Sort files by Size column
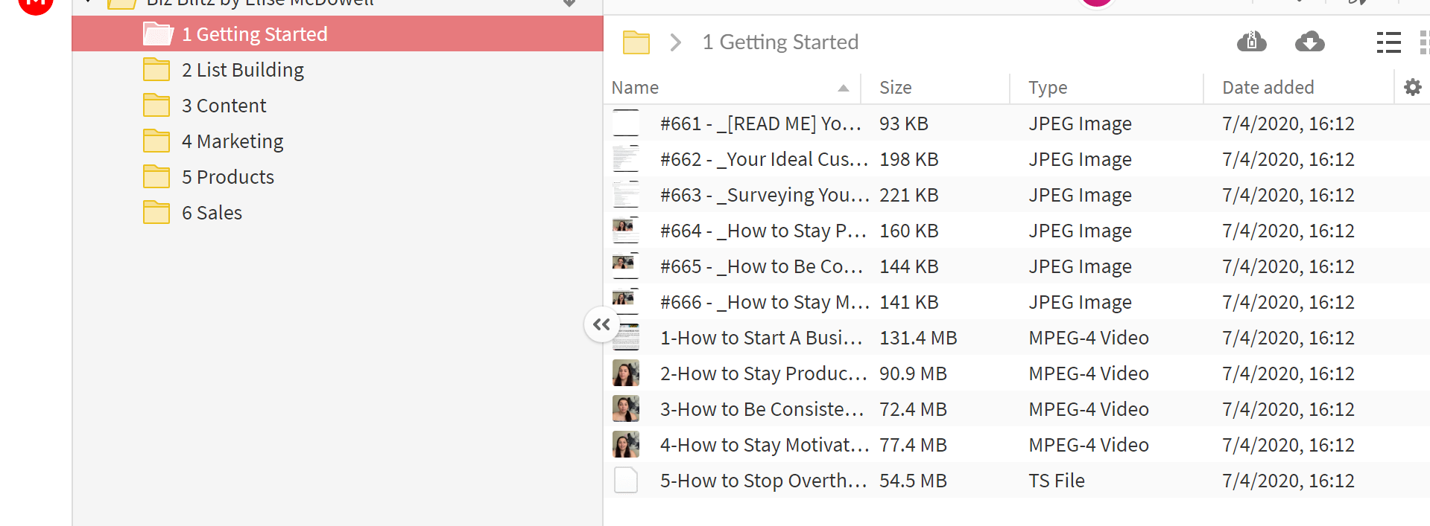The height and width of the screenshot is (526, 1430). point(895,88)
